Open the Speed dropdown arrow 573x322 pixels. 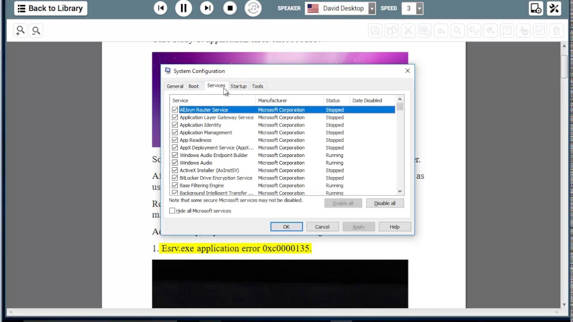419,8
